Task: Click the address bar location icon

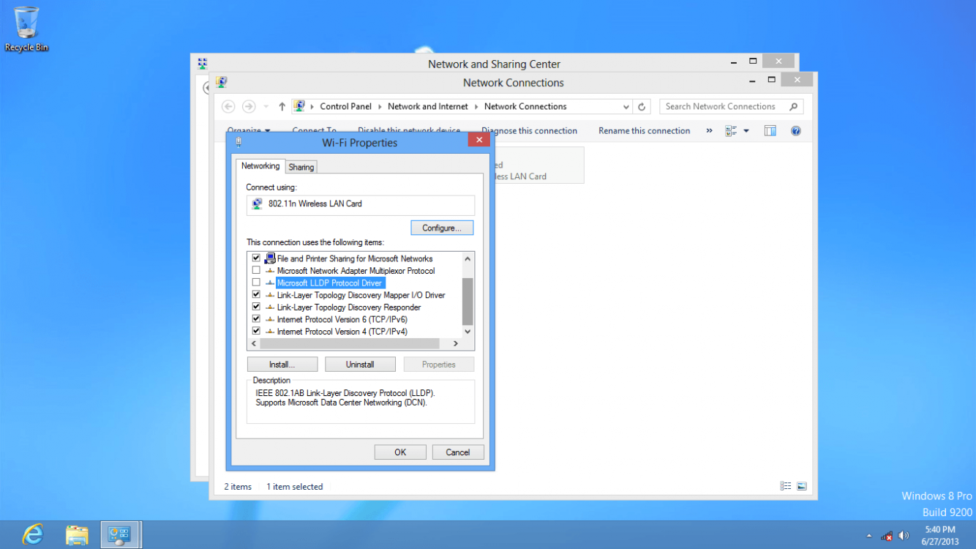Action: coord(299,106)
